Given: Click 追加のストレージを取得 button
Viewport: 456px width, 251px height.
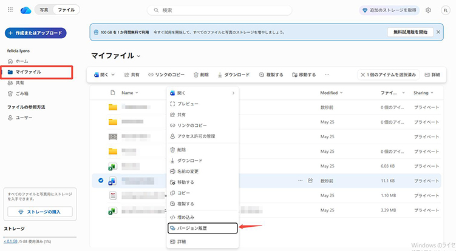Looking at the screenshot, I should click(x=389, y=10).
